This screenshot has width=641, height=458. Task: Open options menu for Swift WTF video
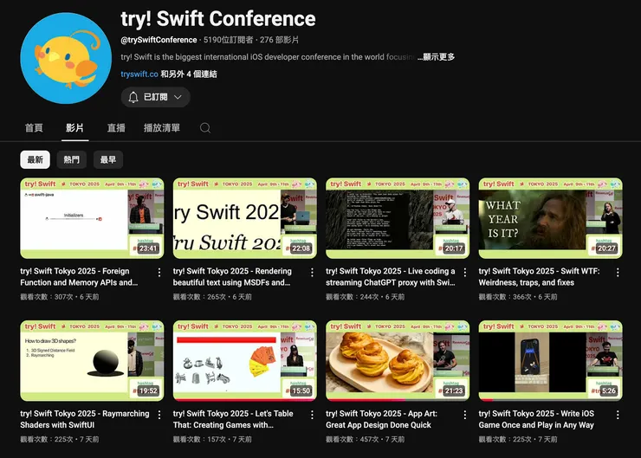618,273
